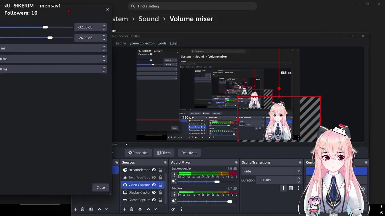Toggle visibility of Display Capture source
The height and width of the screenshot is (216, 385).
tap(154, 192)
